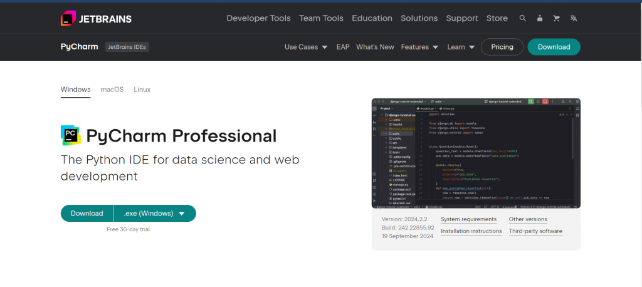Screen dimensions: 642x287
Task: Click the Version: 2024.2.2 text
Action: 404,219
